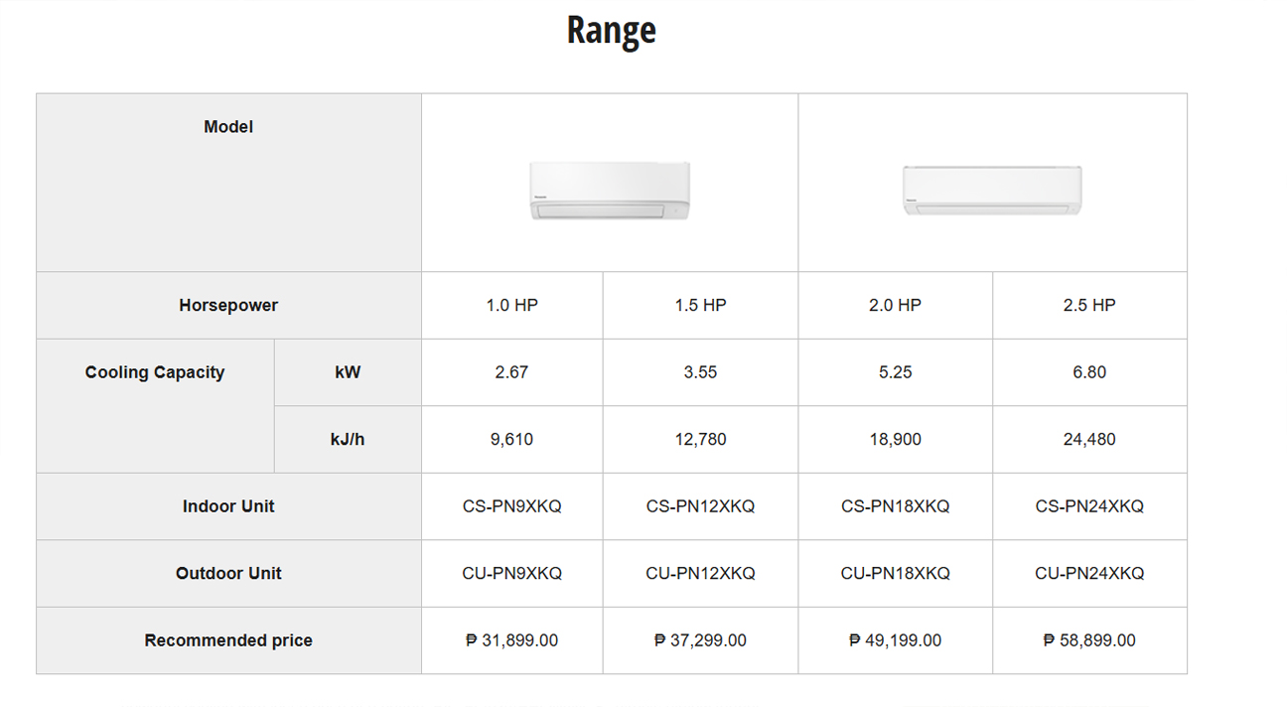Screen dimensions: 1287x707
Task: Click the 2.67 kW value
Action: click(x=512, y=372)
